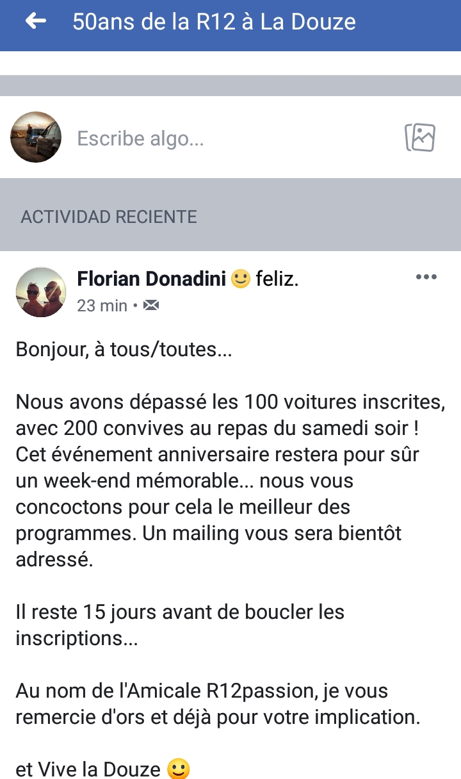Click the "Amicale R12passion" thank-you paragraph

tap(218, 704)
